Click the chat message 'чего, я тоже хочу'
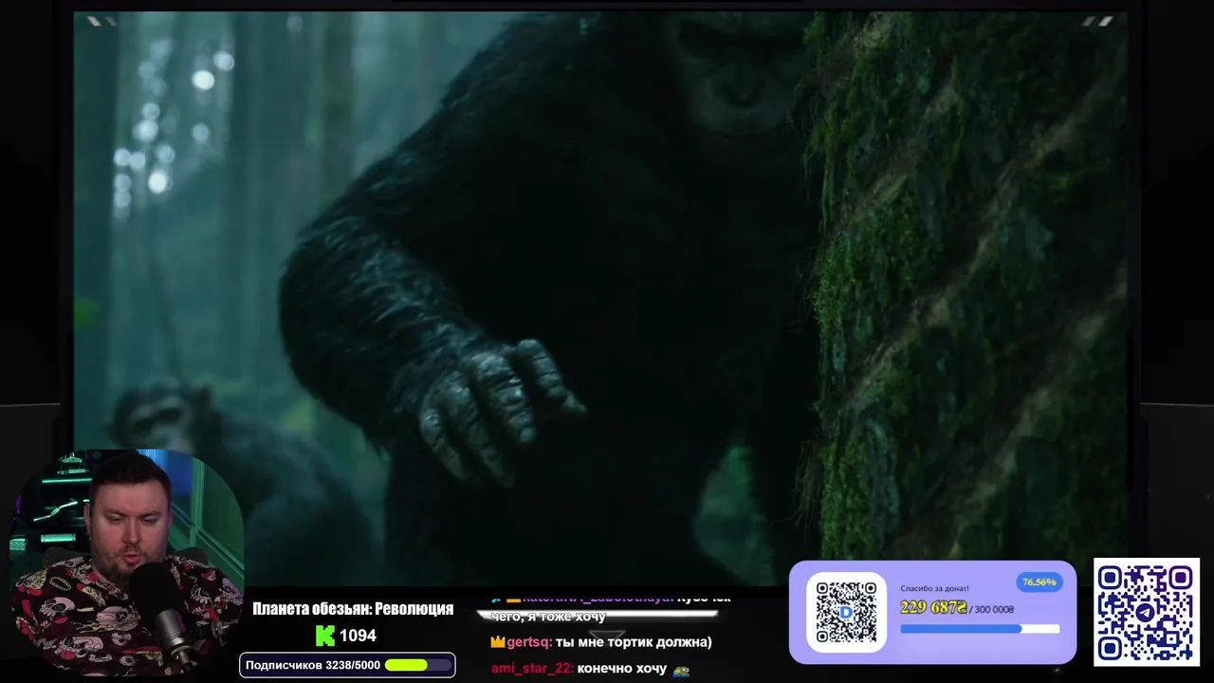Viewport: 1214px width, 683px height. [x=548, y=617]
